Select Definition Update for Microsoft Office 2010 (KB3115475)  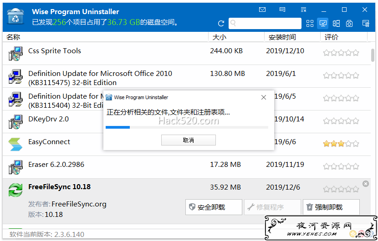(100, 78)
